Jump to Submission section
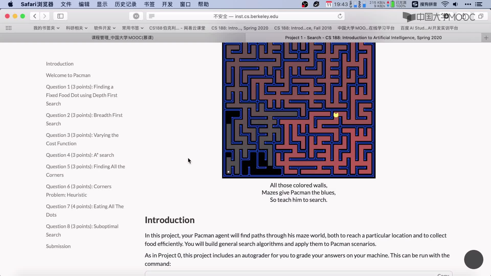 pos(58,246)
